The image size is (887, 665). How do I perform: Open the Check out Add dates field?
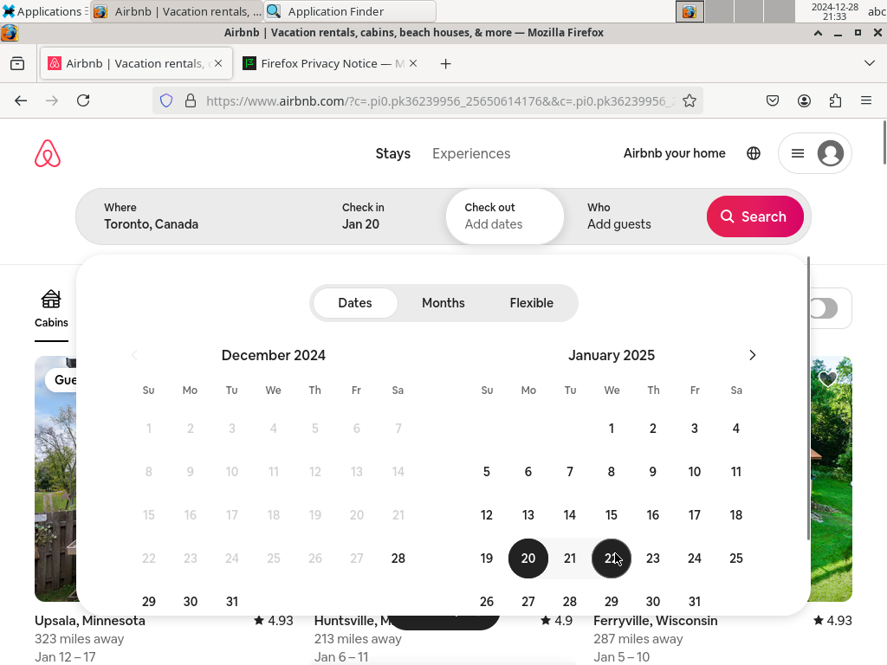tap(505, 216)
